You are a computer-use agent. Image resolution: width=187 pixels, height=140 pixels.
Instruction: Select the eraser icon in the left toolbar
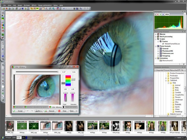click(x=3, y=38)
